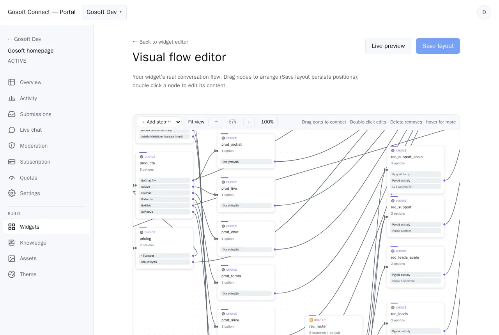499x335 pixels.
Task: Click Ota yhteyttä option in prod_aichat node
Action: 246,162
